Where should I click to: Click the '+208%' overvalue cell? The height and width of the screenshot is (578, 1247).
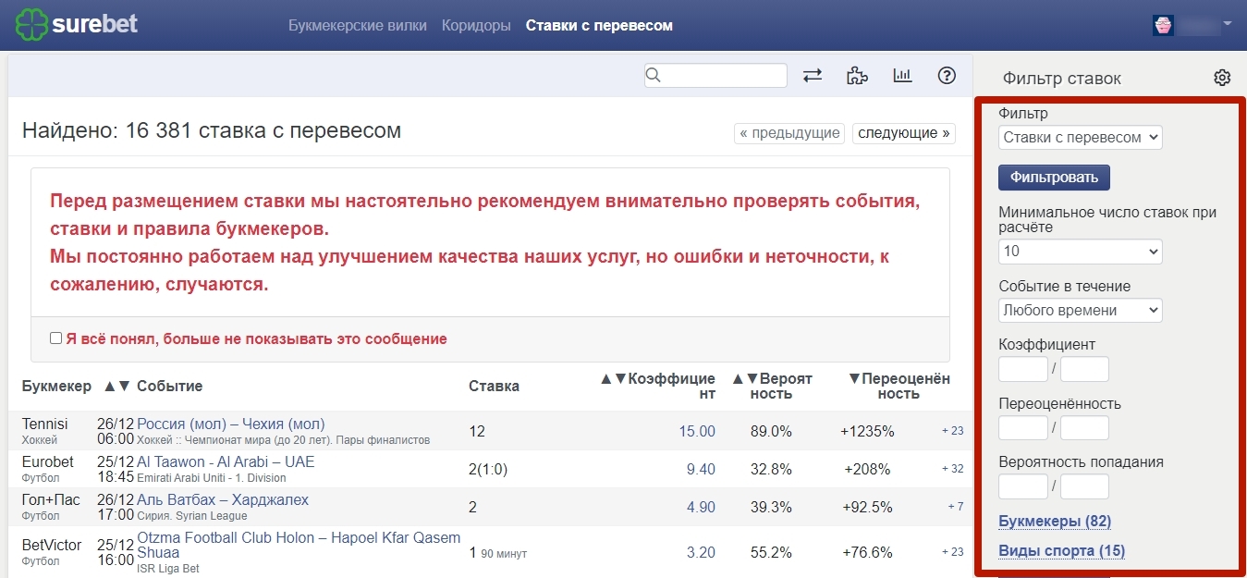867,469
